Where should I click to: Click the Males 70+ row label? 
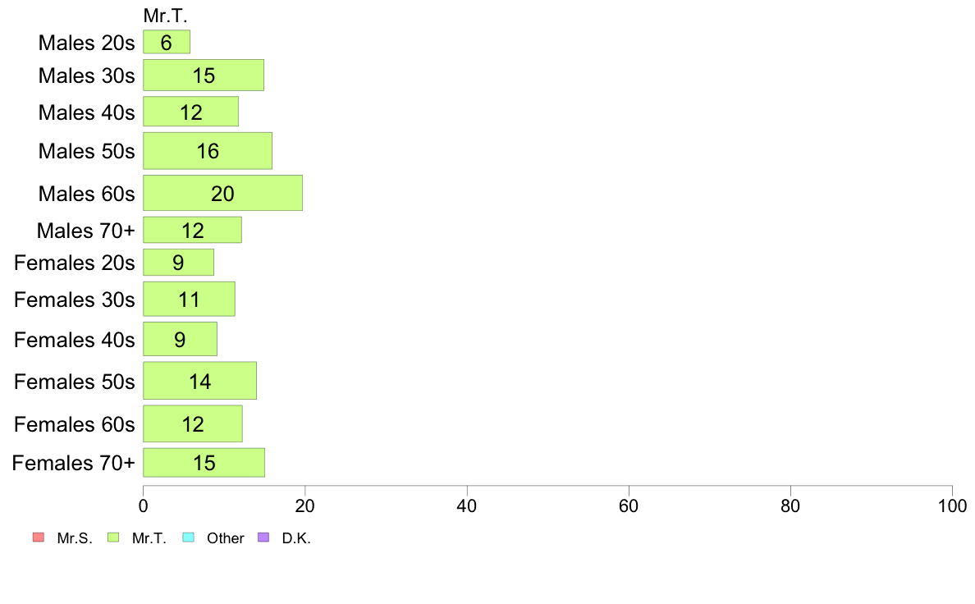86,231
